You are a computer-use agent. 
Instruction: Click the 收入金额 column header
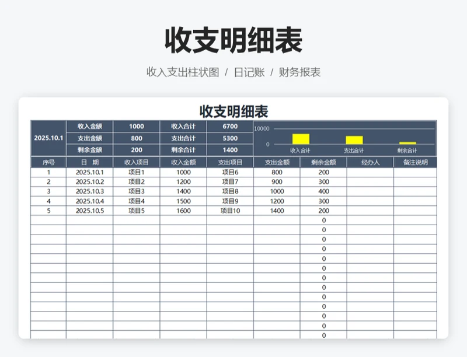point(183,162)
